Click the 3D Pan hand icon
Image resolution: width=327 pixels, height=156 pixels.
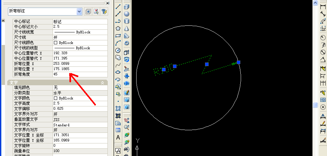(127, 120)
